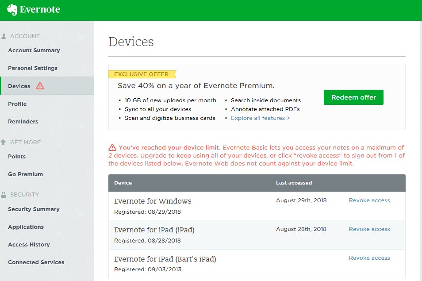
Task: Revoke access for Evernote for Windows
Action: coord(369,200)
